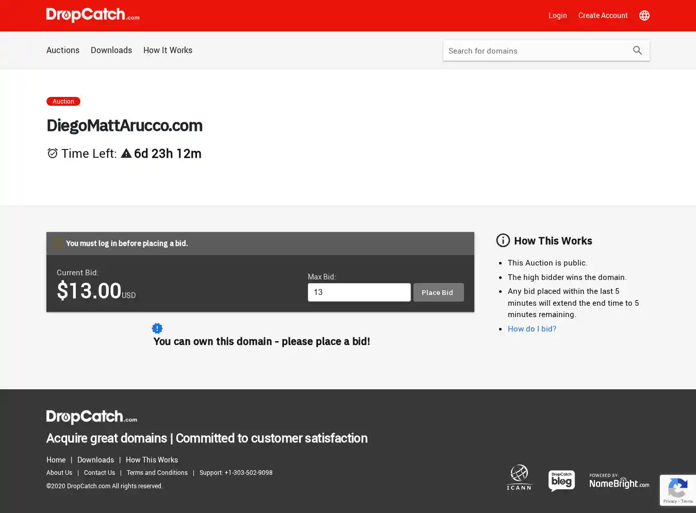Open Terms and Conditions footer link

pyautogui.click(x=157, y=473)
